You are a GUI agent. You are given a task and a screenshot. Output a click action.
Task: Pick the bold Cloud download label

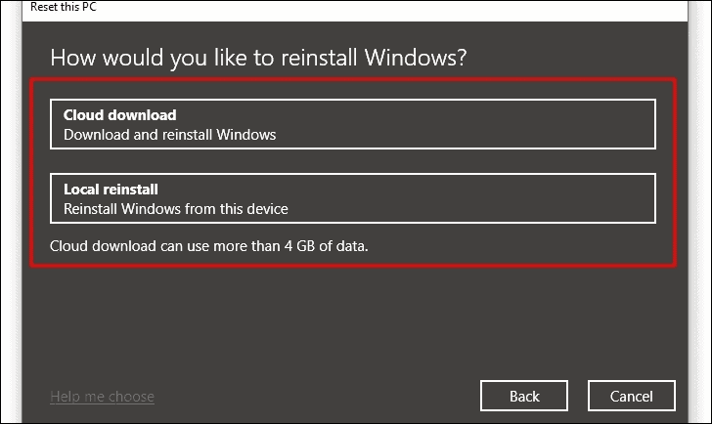[x=120, y=115]
